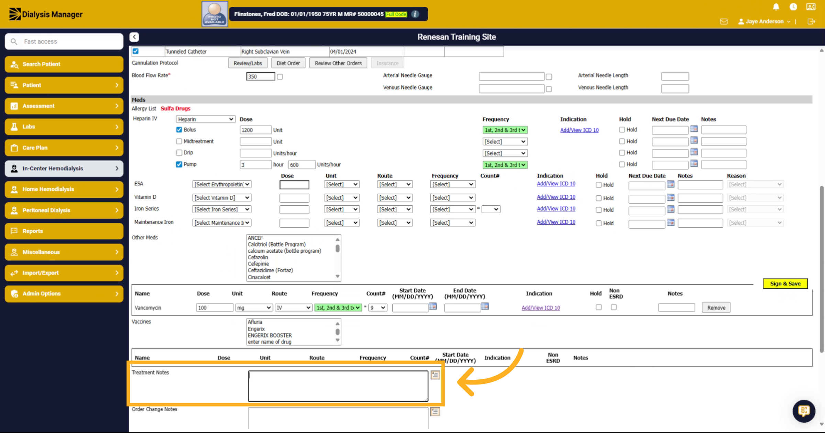This screenshot has width=825, height=433.
Task: Open the Jaye Anderson user menu
Action: tap(764, 21)
